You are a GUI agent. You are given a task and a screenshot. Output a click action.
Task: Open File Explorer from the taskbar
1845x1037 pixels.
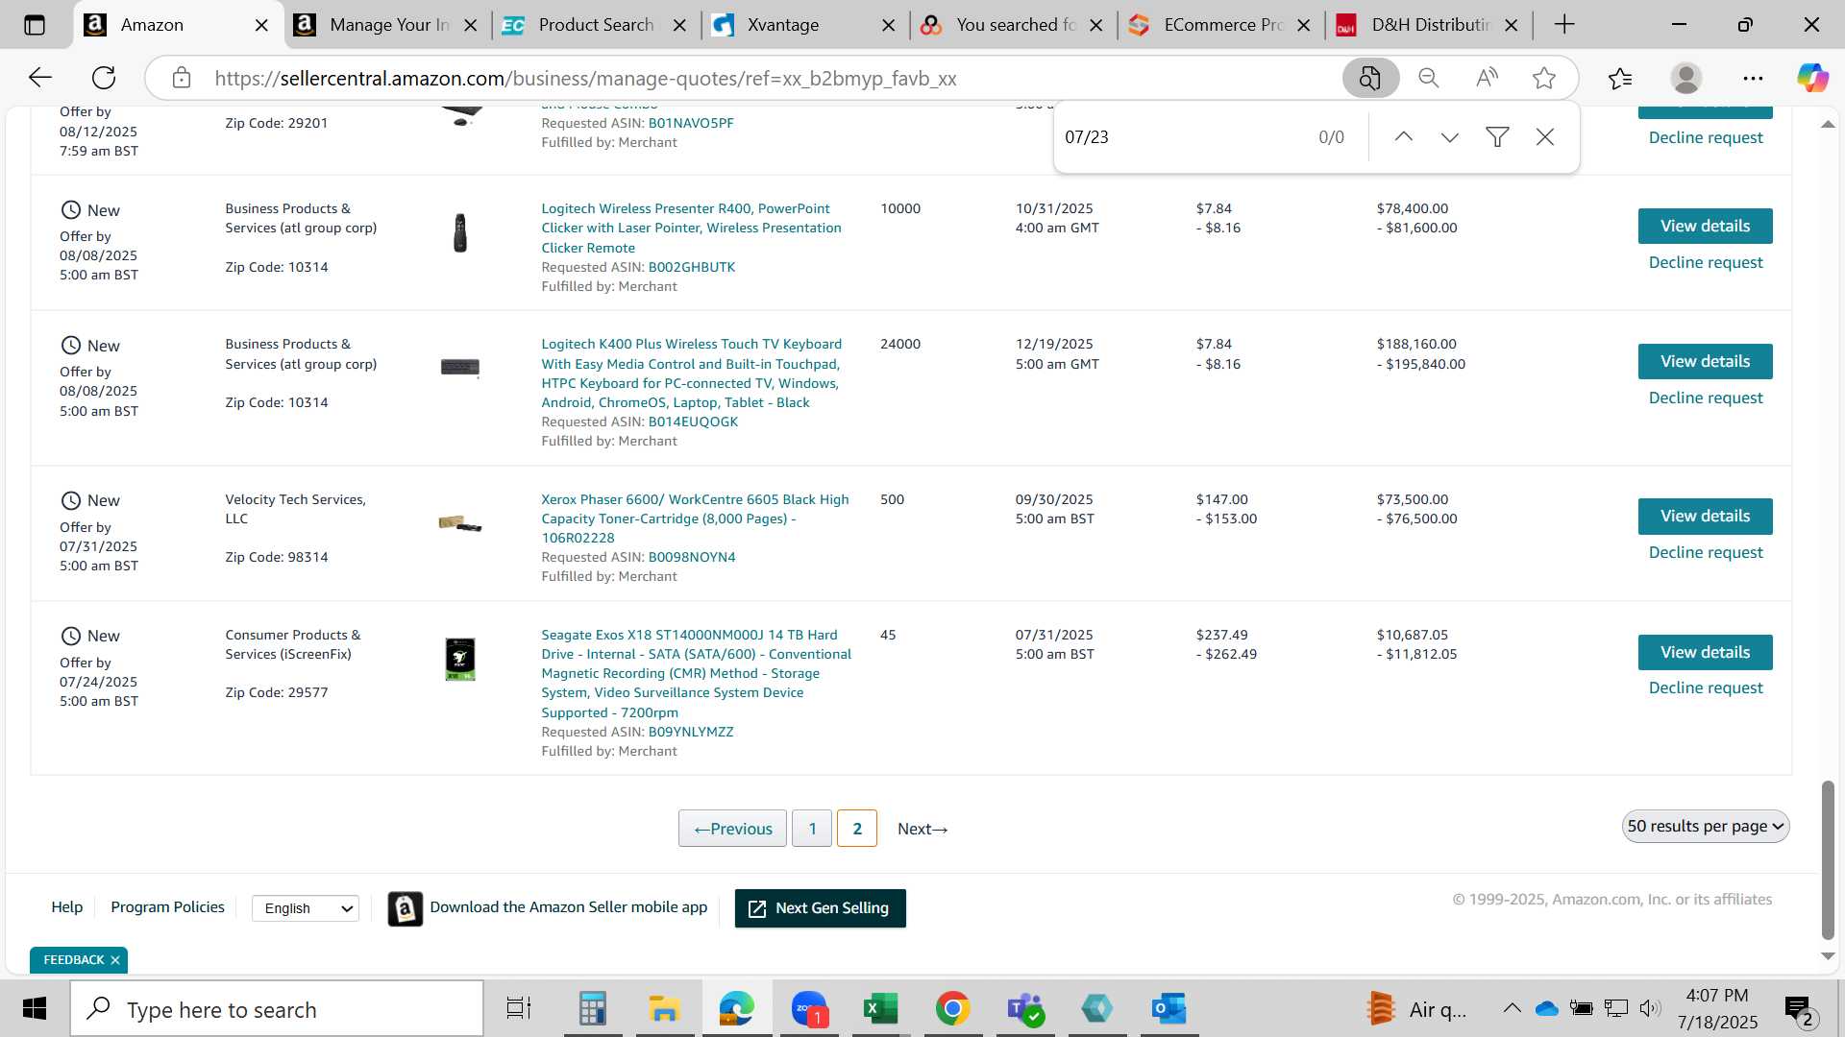click(x=664, y=1008)
